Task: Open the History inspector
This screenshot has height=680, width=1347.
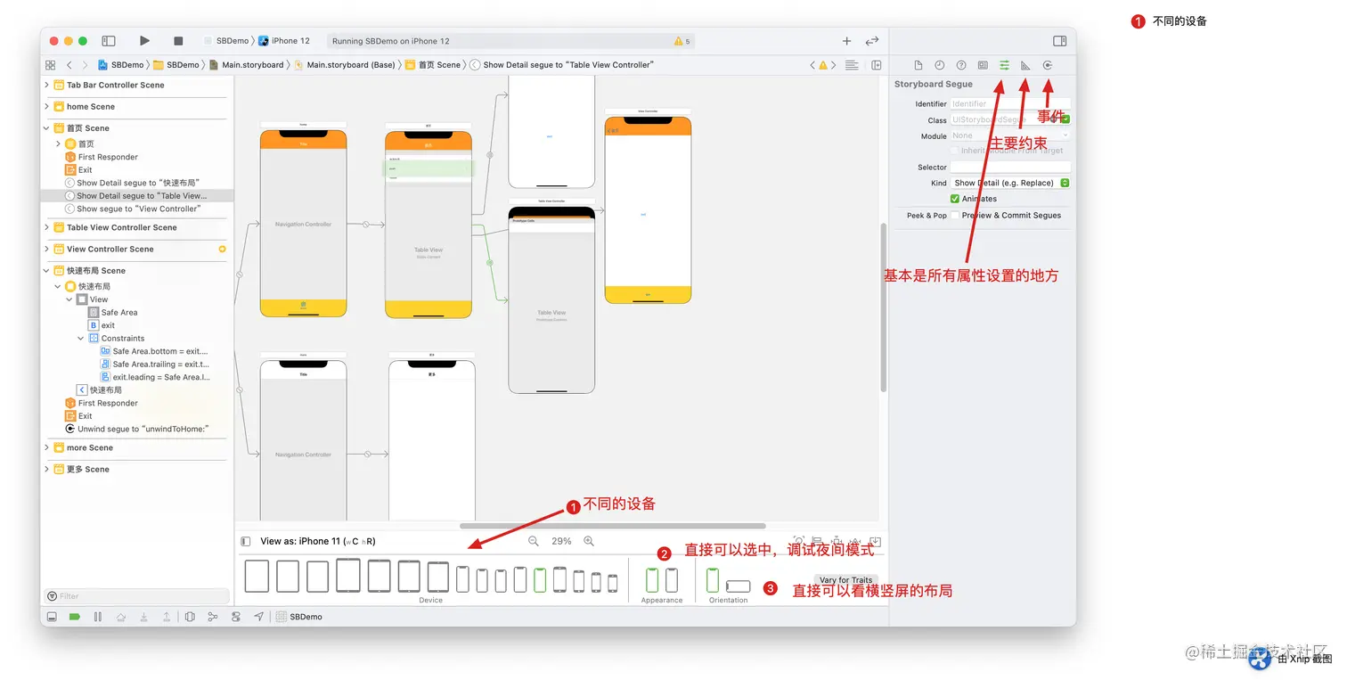Action: [940, 65]
